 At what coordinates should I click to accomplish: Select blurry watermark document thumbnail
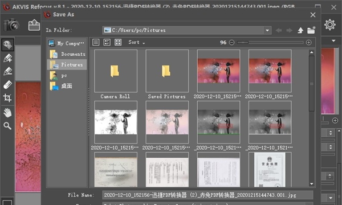(116, 170)
